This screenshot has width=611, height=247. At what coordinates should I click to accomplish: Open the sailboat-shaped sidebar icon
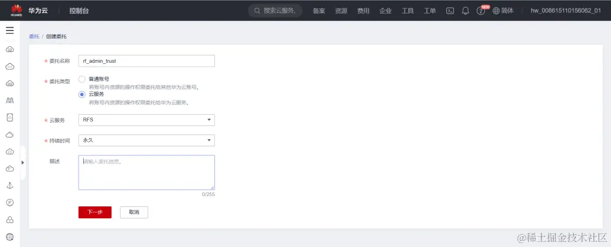(x=10, y=185)
